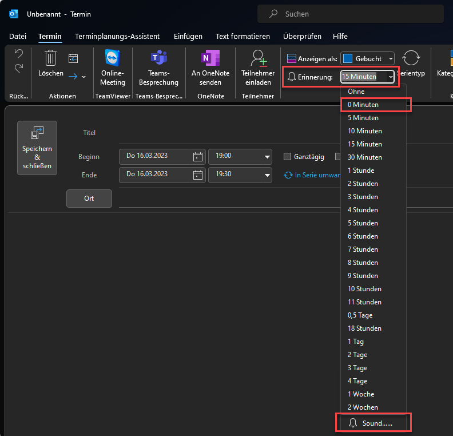Click the Teams-Besprechung icon
The image size is (453, 436).
158,58
